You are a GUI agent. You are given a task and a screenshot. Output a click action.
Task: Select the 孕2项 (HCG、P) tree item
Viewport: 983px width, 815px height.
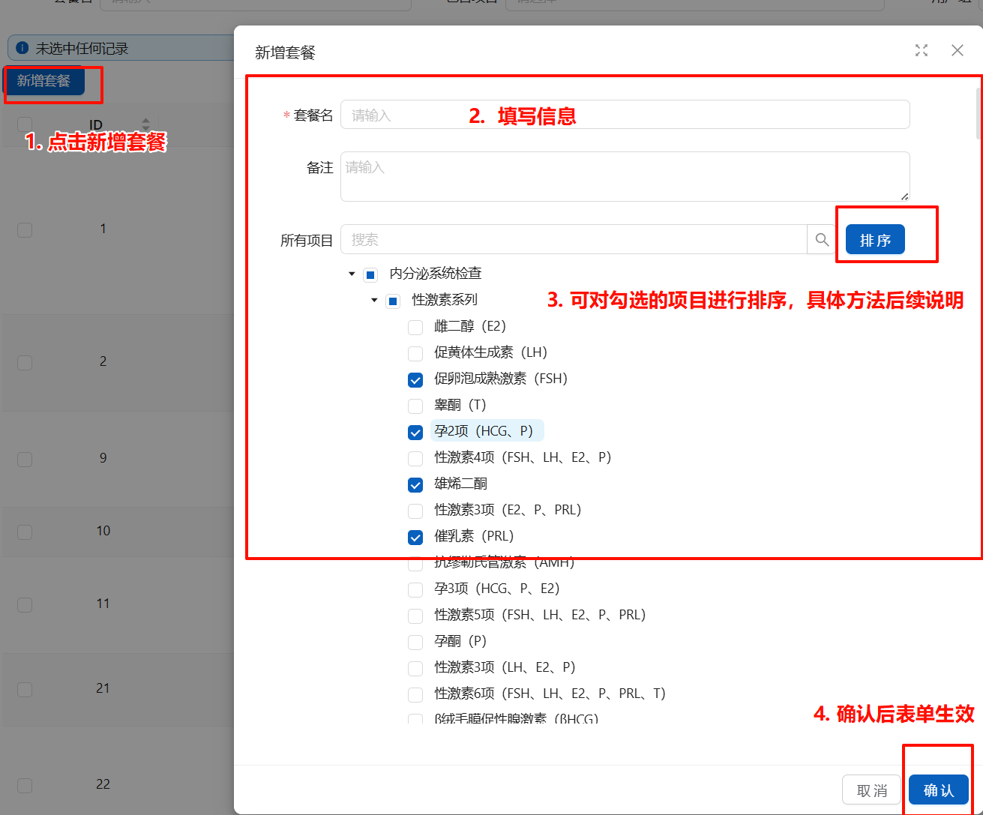click(x=484, y=431)
